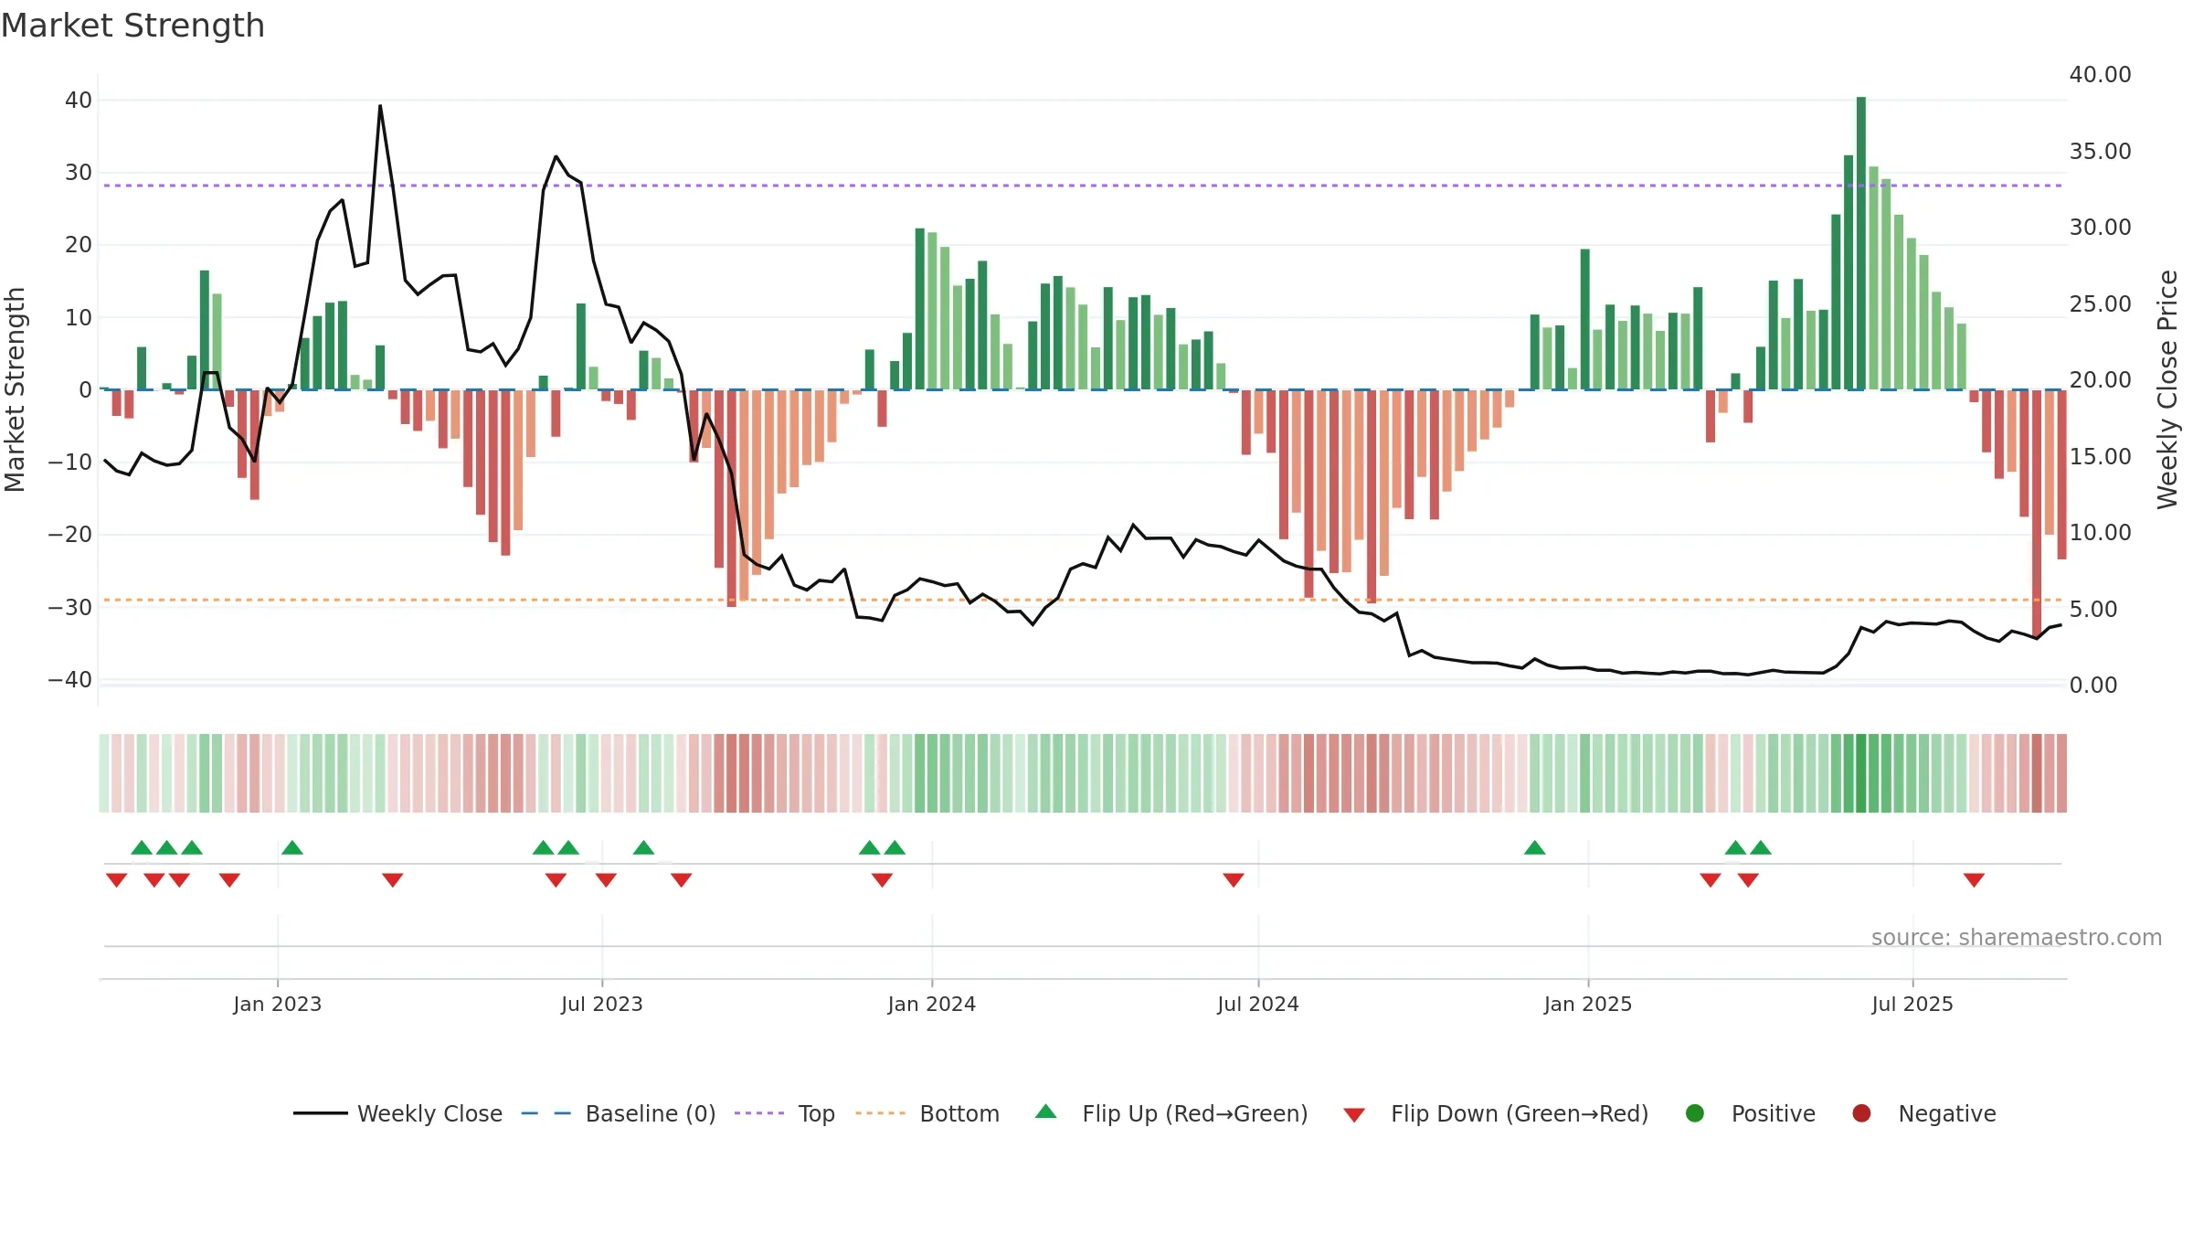The width and height of the screenshot is (2193, 1234).
Task: Click the weekly close price peak above 35
Action: coord(380,106)
